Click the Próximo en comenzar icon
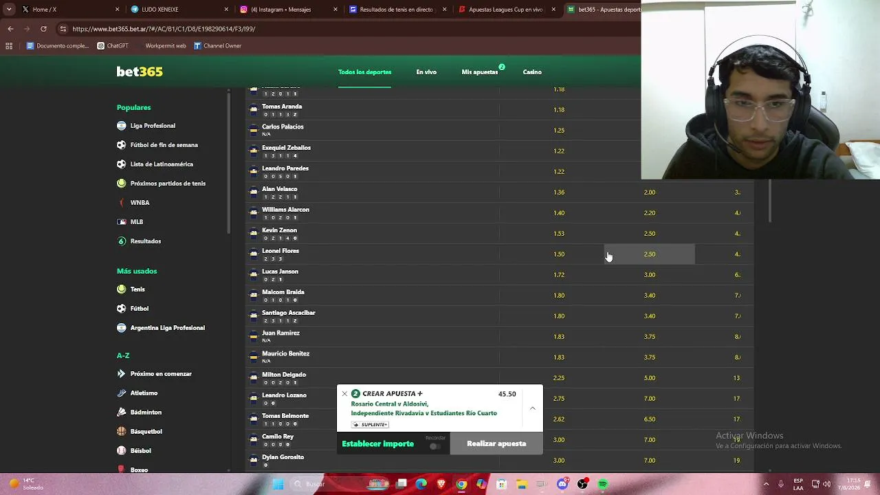This screenshot has height=495, width=880. pos(122,374)
